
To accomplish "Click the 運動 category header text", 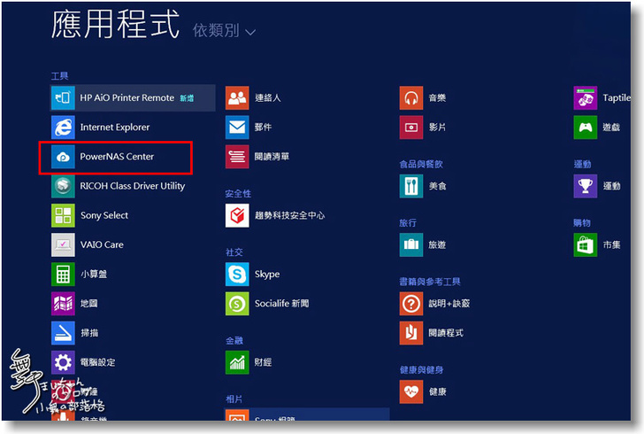I will [x=582, y=164].
